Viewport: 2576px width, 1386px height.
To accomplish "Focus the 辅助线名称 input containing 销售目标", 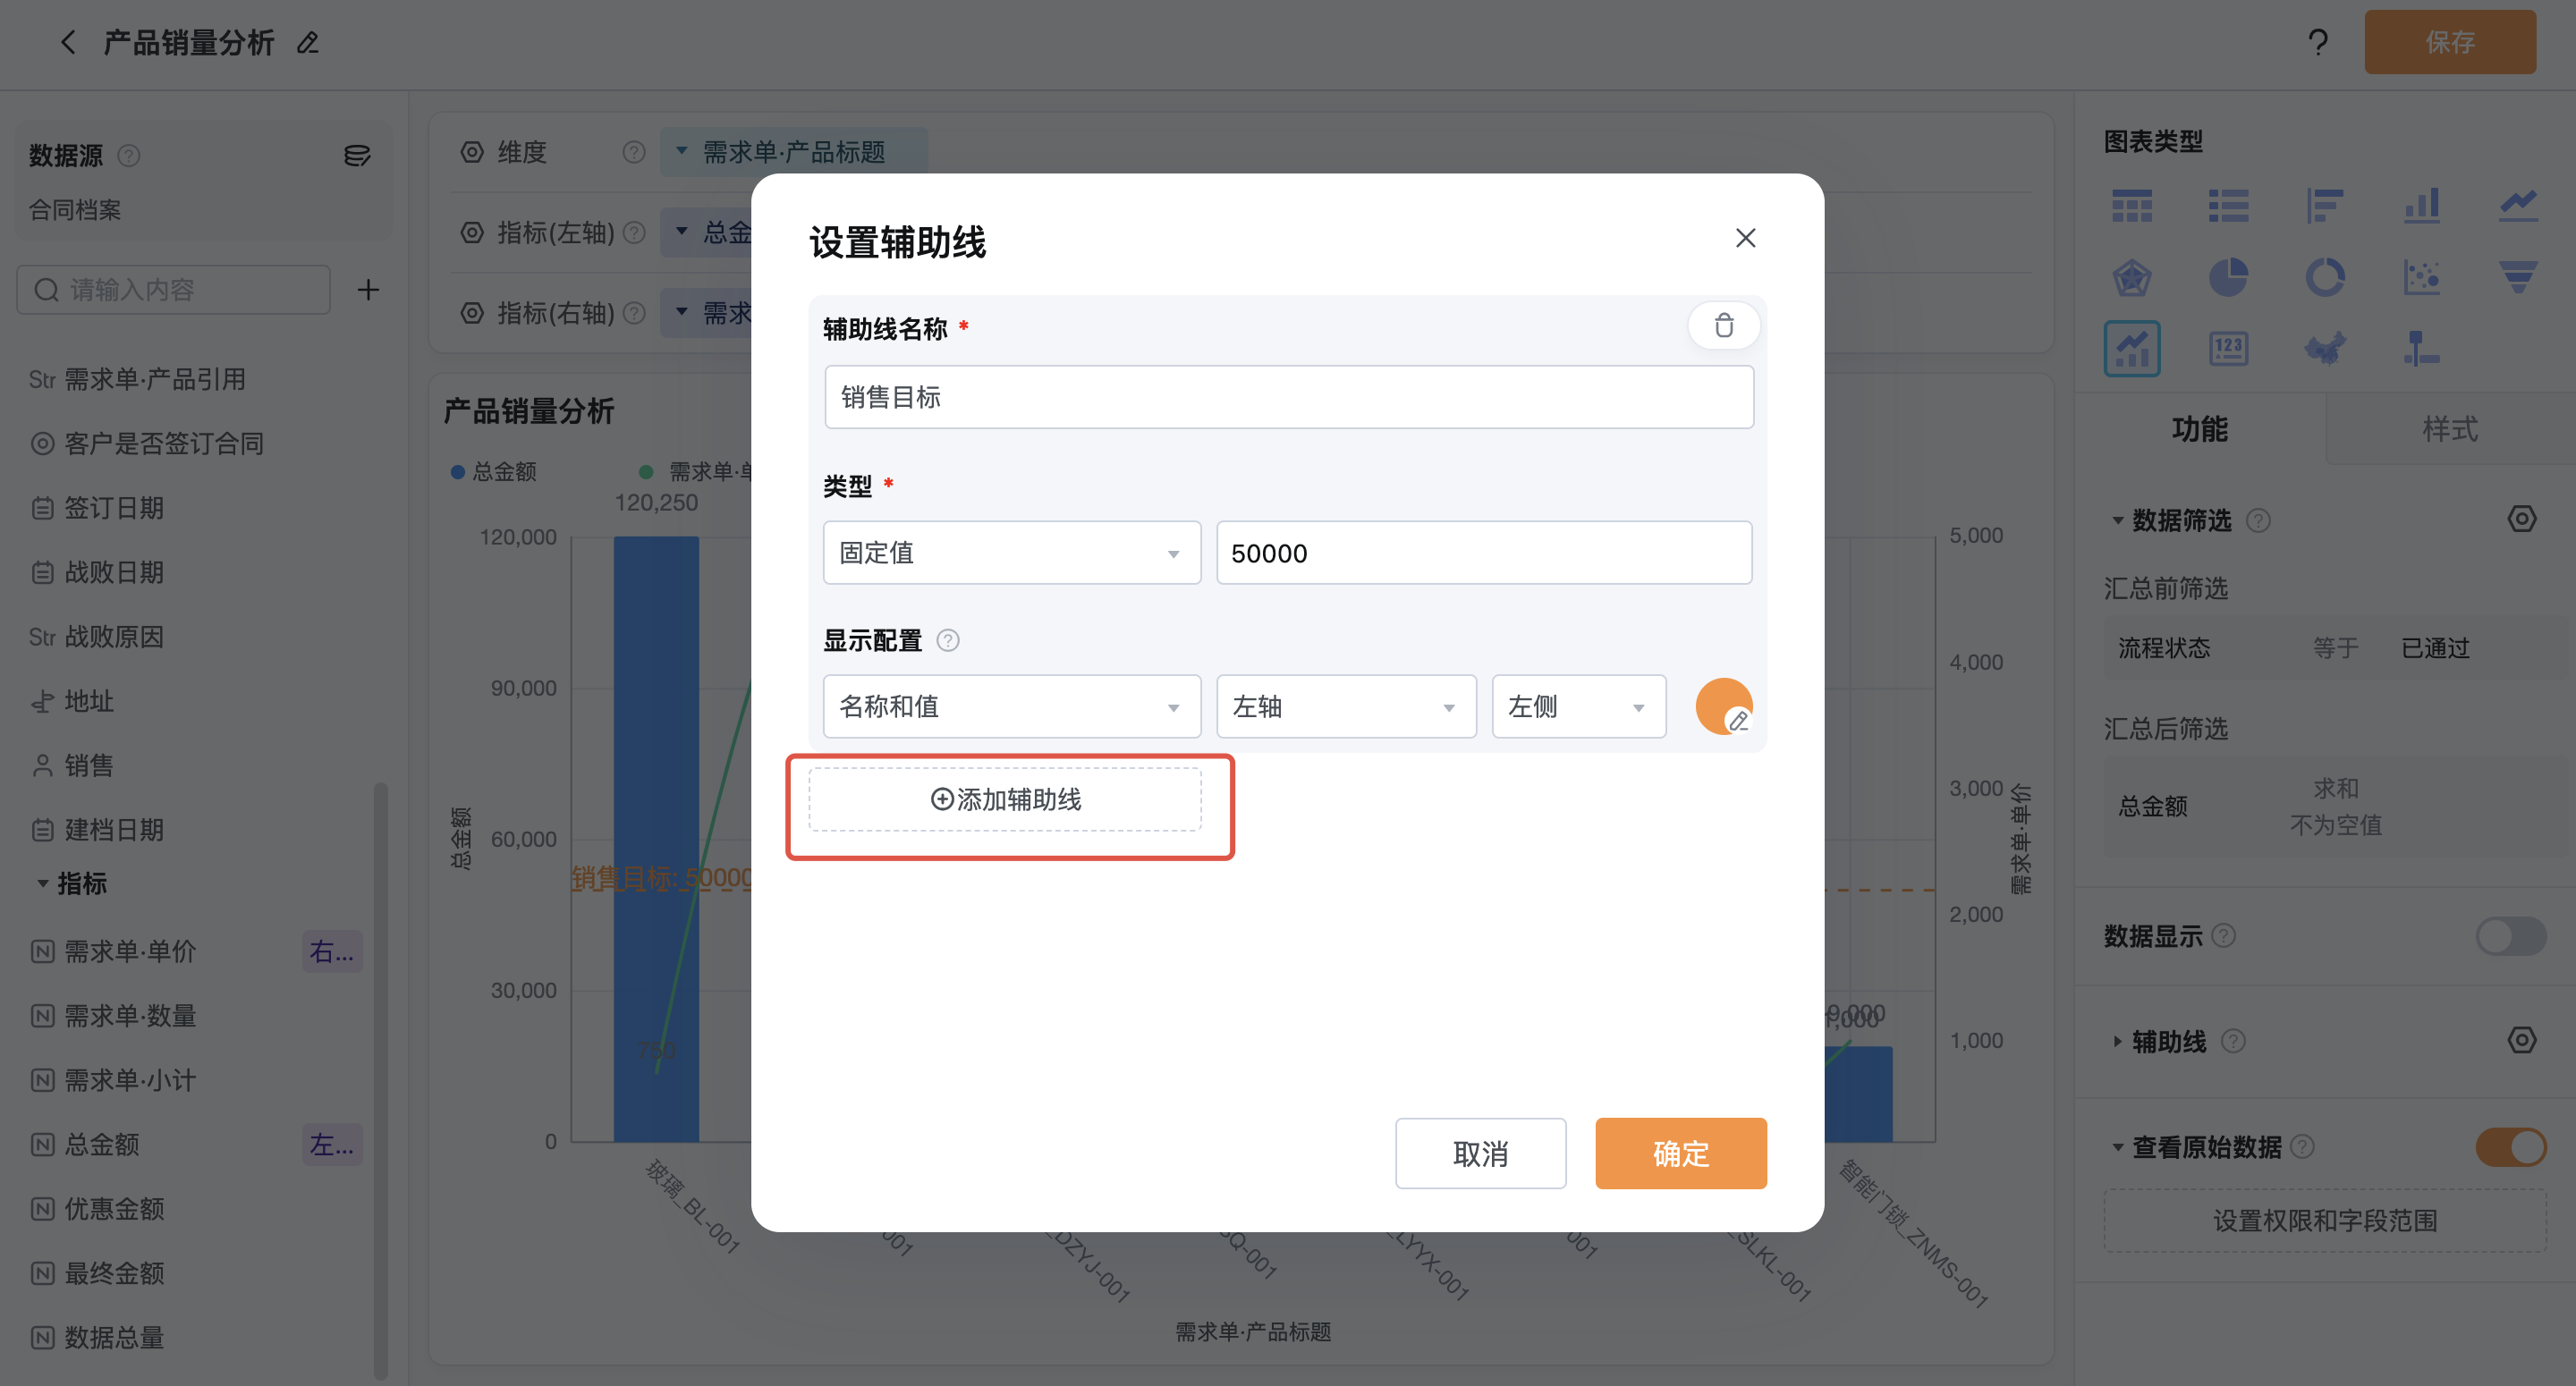I will point(1288,397).
